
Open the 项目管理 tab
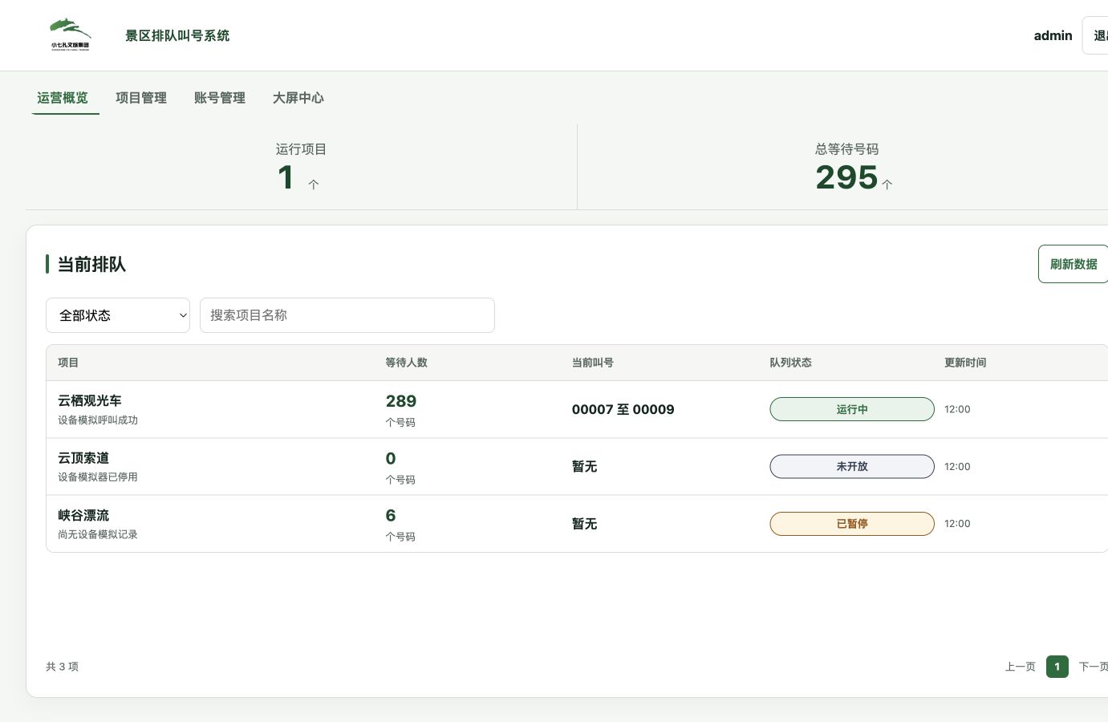[x=141, y=98]
